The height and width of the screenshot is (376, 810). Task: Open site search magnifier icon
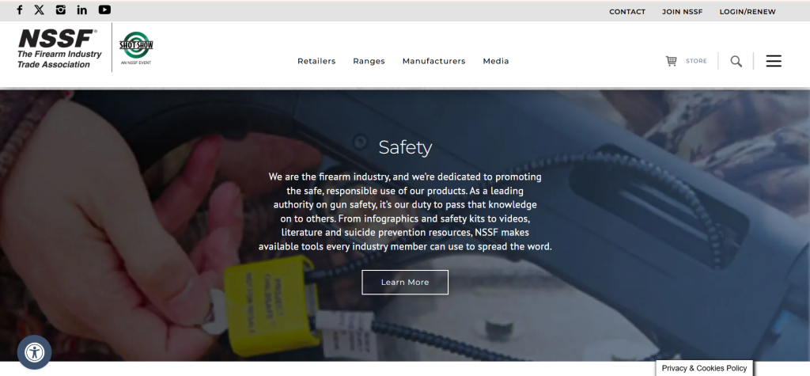tap(736, 62)
